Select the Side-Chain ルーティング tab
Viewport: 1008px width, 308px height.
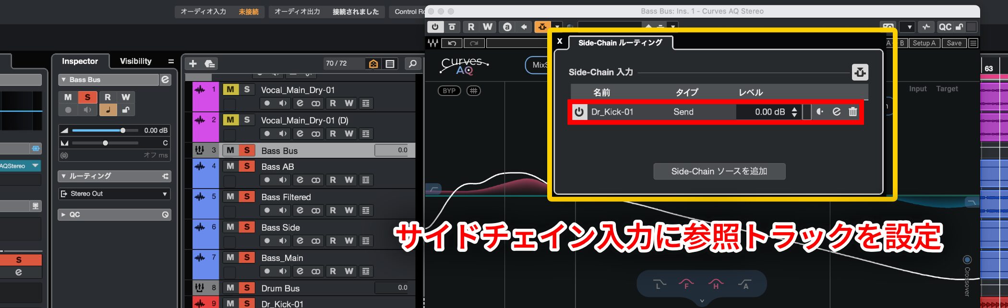(620, 43)
